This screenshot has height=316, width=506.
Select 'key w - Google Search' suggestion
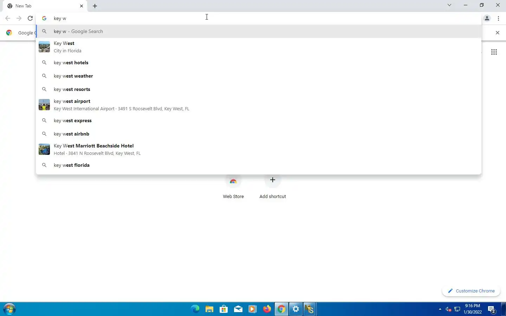click(x=259, y=31)
